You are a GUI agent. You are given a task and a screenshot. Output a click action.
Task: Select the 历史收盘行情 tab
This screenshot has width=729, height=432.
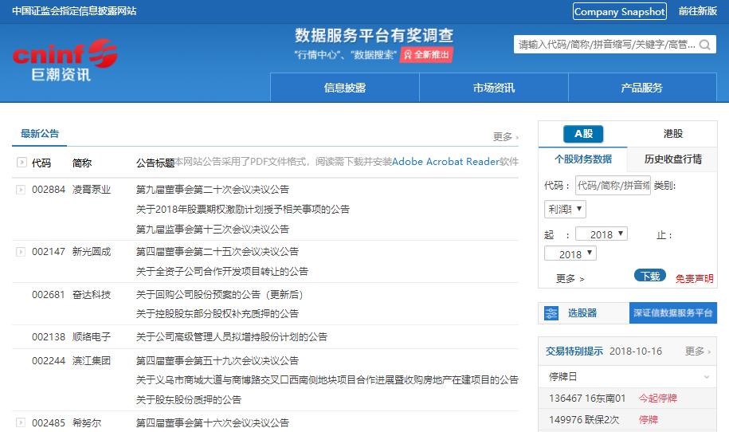tap(672, 159)
